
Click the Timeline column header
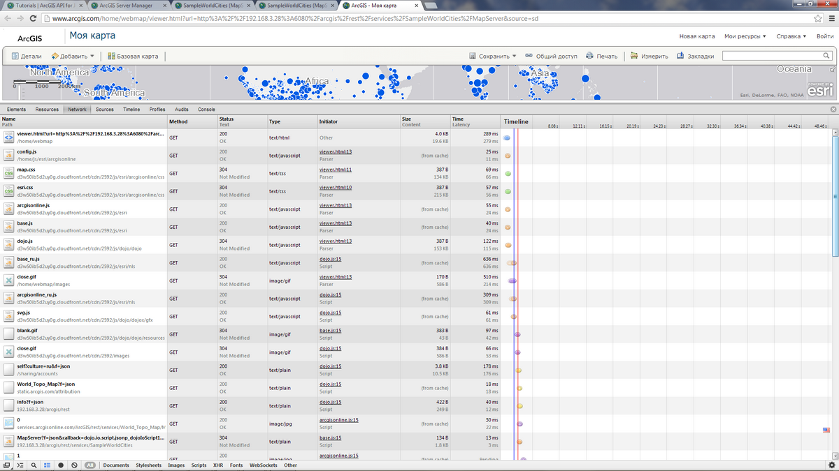click(x=516, y=121)
